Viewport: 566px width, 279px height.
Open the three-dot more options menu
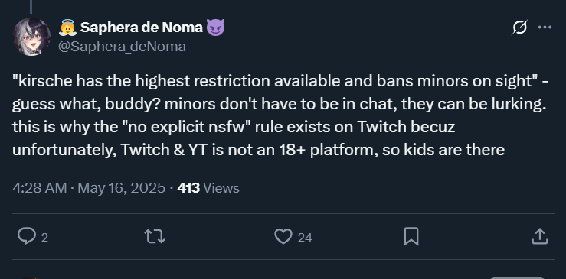tap(545, 28)
